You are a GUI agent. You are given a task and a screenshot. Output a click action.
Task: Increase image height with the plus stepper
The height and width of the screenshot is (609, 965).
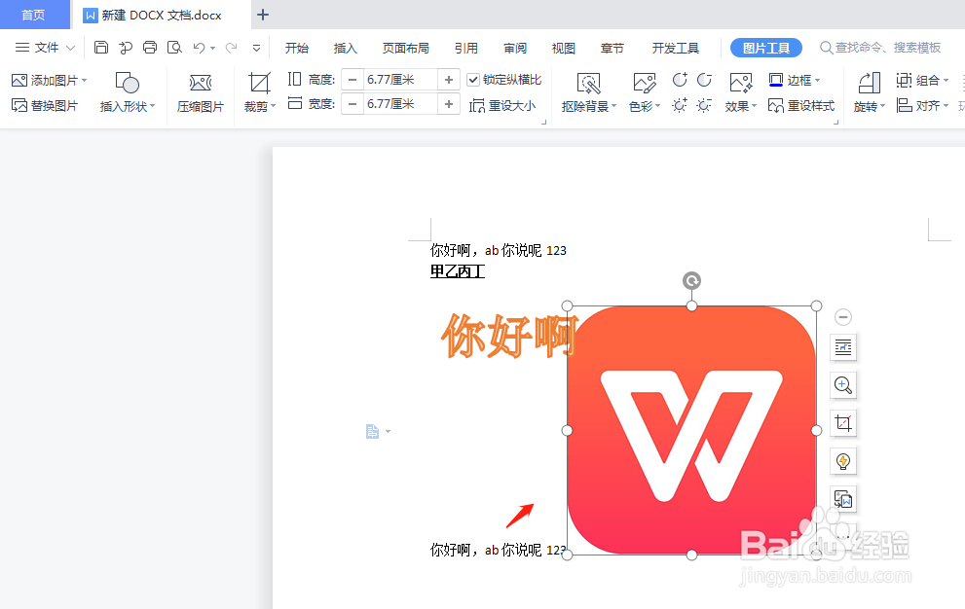point(448,80)
